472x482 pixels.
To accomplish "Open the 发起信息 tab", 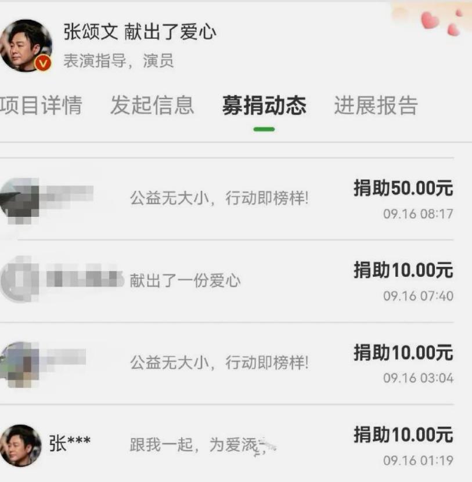I will 152,105.
